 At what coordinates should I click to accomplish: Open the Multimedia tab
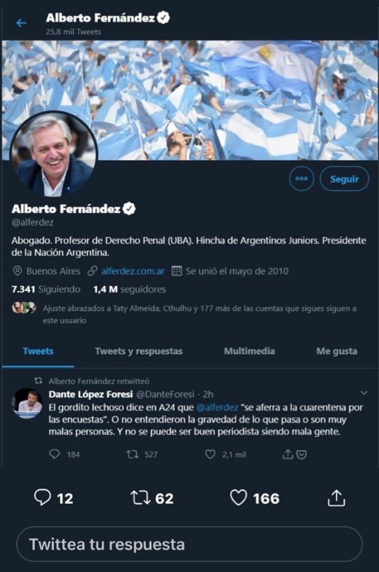coord(250,351)
